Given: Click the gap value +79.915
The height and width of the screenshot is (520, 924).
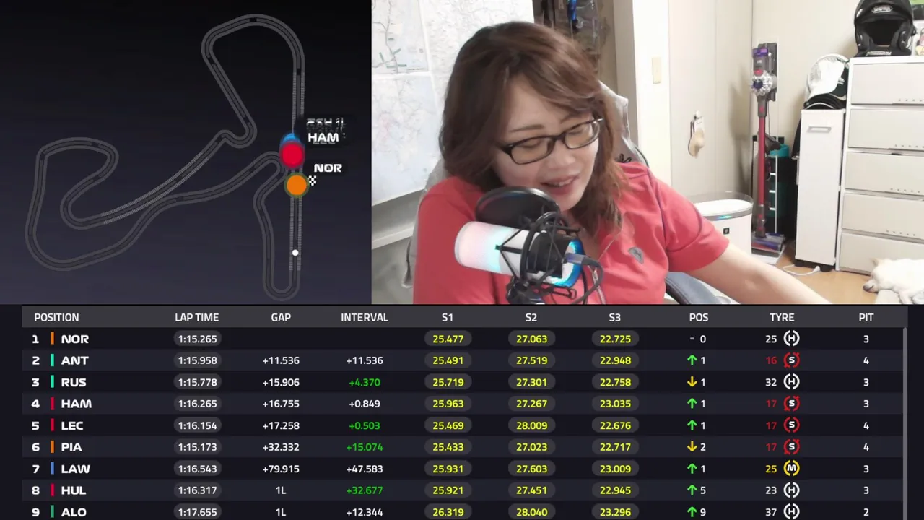Looking at the screenshot, I should point(281,469).
